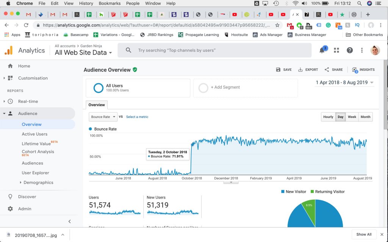The image size is (388, 242).
Task: Expand the chart annotations drawer arrow
Action: point(231,183)
